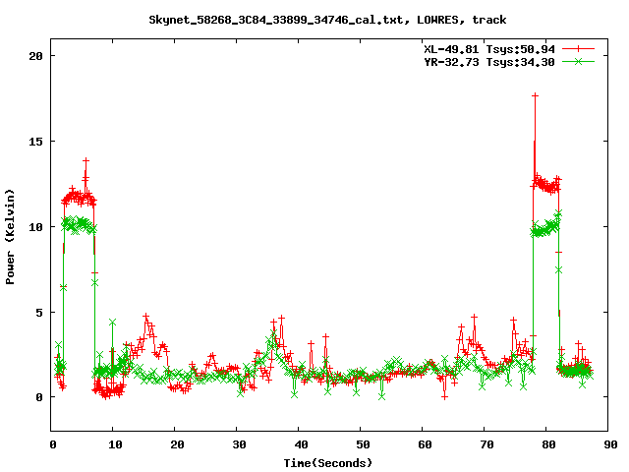The height and width of the screenshot is (472, 629).
Task: Click the y-axis tick label 10
Action: (x=35, y=227)
